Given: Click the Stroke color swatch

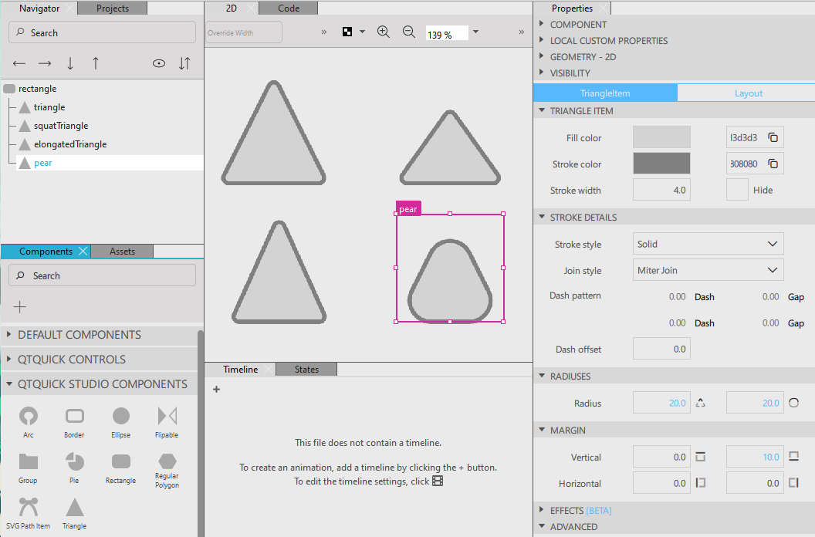Looking at the screenshot, I should coord(661,164).
